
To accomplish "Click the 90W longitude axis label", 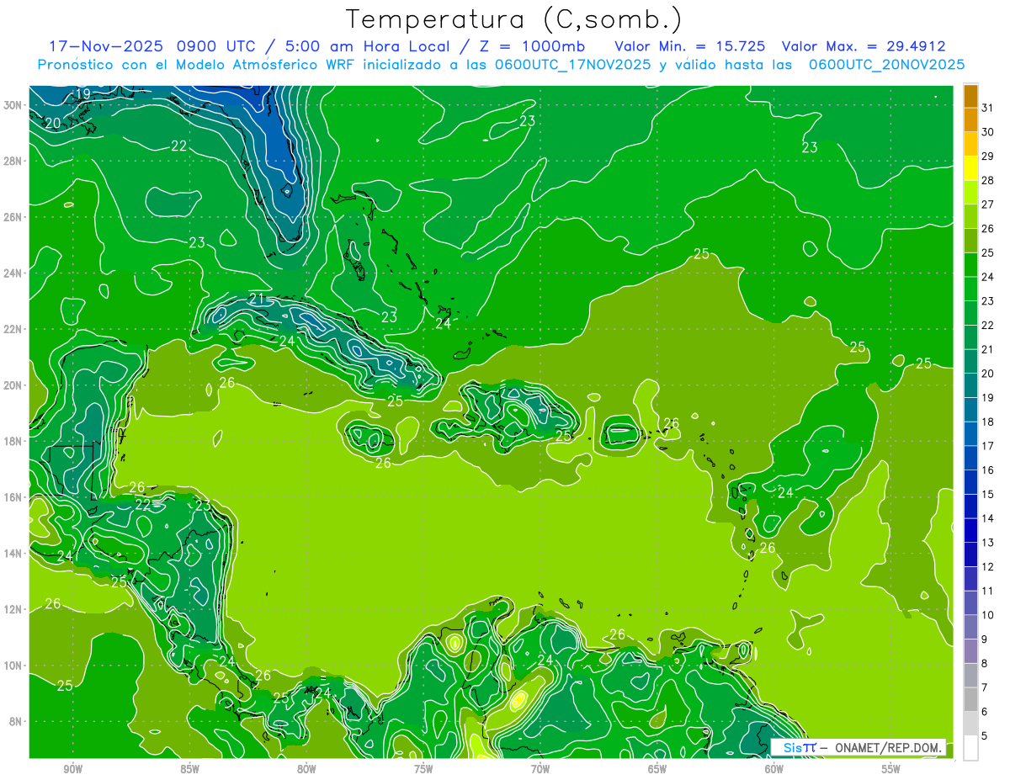I will [x=73, y=769].
